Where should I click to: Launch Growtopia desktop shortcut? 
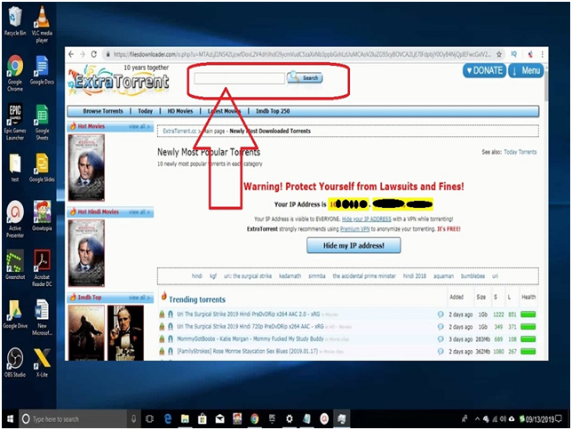[x=42, y=215]
